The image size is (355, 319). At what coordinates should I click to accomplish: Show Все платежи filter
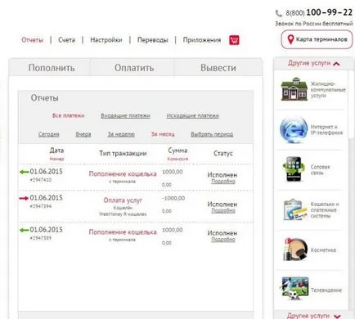(x=69, y=115)
